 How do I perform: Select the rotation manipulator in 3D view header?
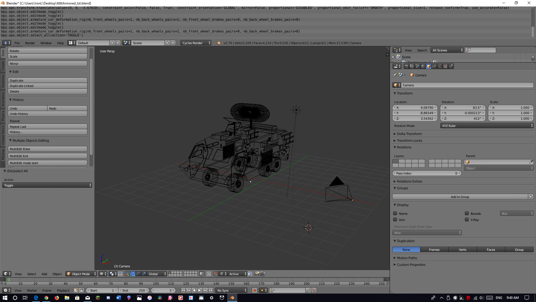coord(139,274)
